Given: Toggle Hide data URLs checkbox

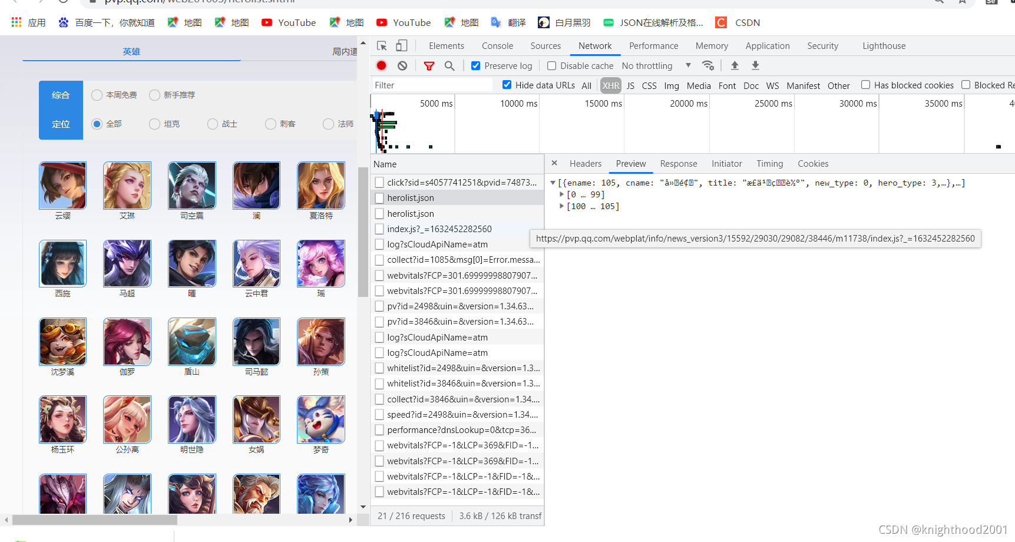Looking at the screenshot, I should 507,85.
